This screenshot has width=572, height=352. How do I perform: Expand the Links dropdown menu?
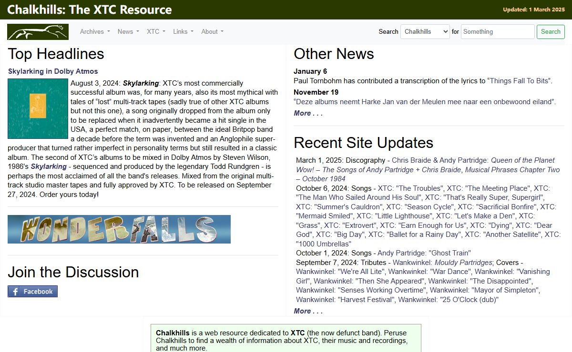coord(183,31)
